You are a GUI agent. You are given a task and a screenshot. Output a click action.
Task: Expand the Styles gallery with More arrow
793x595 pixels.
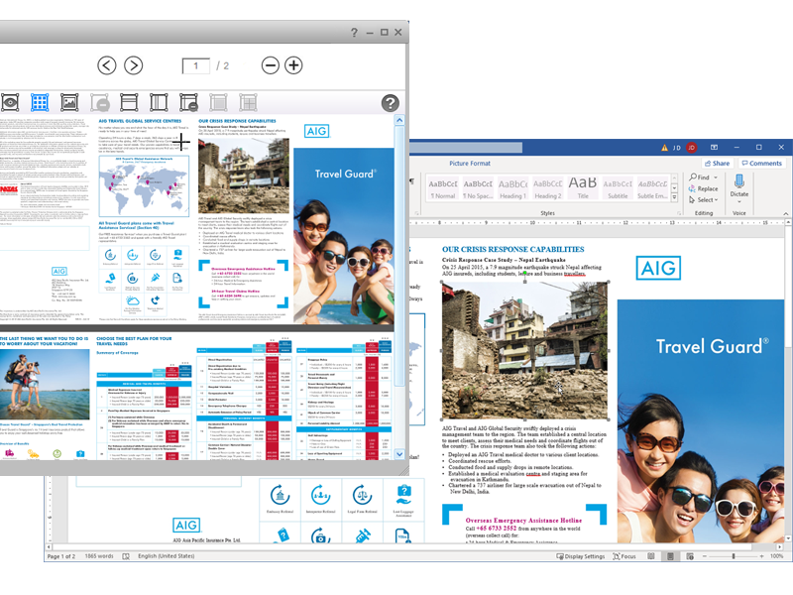coord(674,196)
